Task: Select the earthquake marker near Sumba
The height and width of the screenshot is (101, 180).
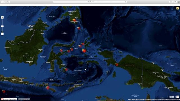Action: (x=48, y=88)
